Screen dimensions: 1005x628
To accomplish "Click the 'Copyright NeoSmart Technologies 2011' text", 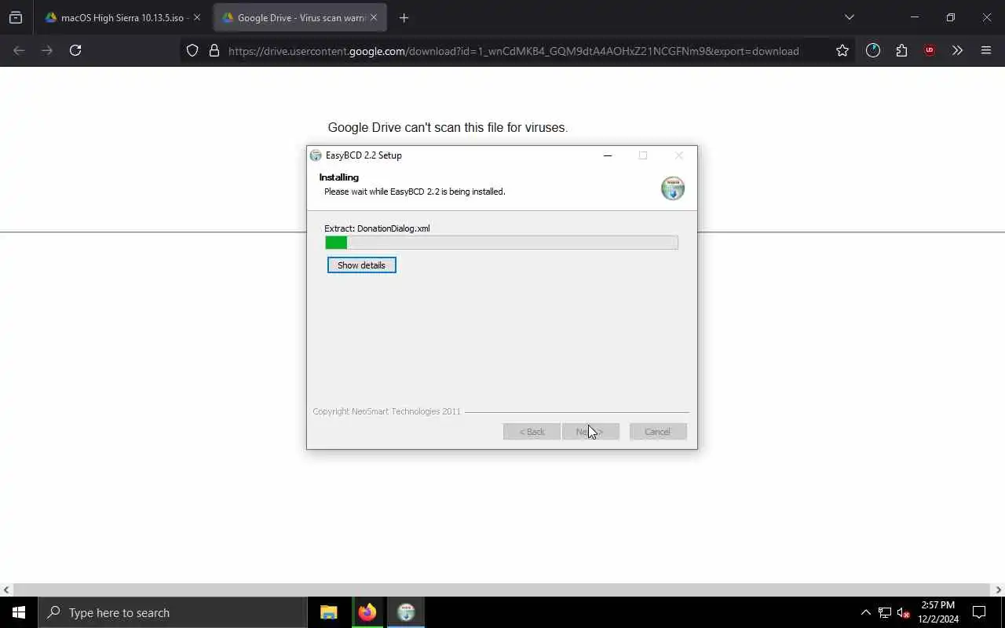I will [x=386, y=411].
